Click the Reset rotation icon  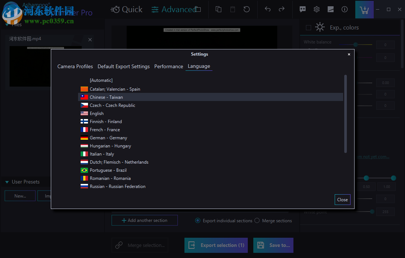click(247, 9)
